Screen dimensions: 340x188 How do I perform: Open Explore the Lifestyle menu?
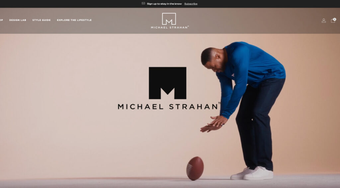click(74, 20)
